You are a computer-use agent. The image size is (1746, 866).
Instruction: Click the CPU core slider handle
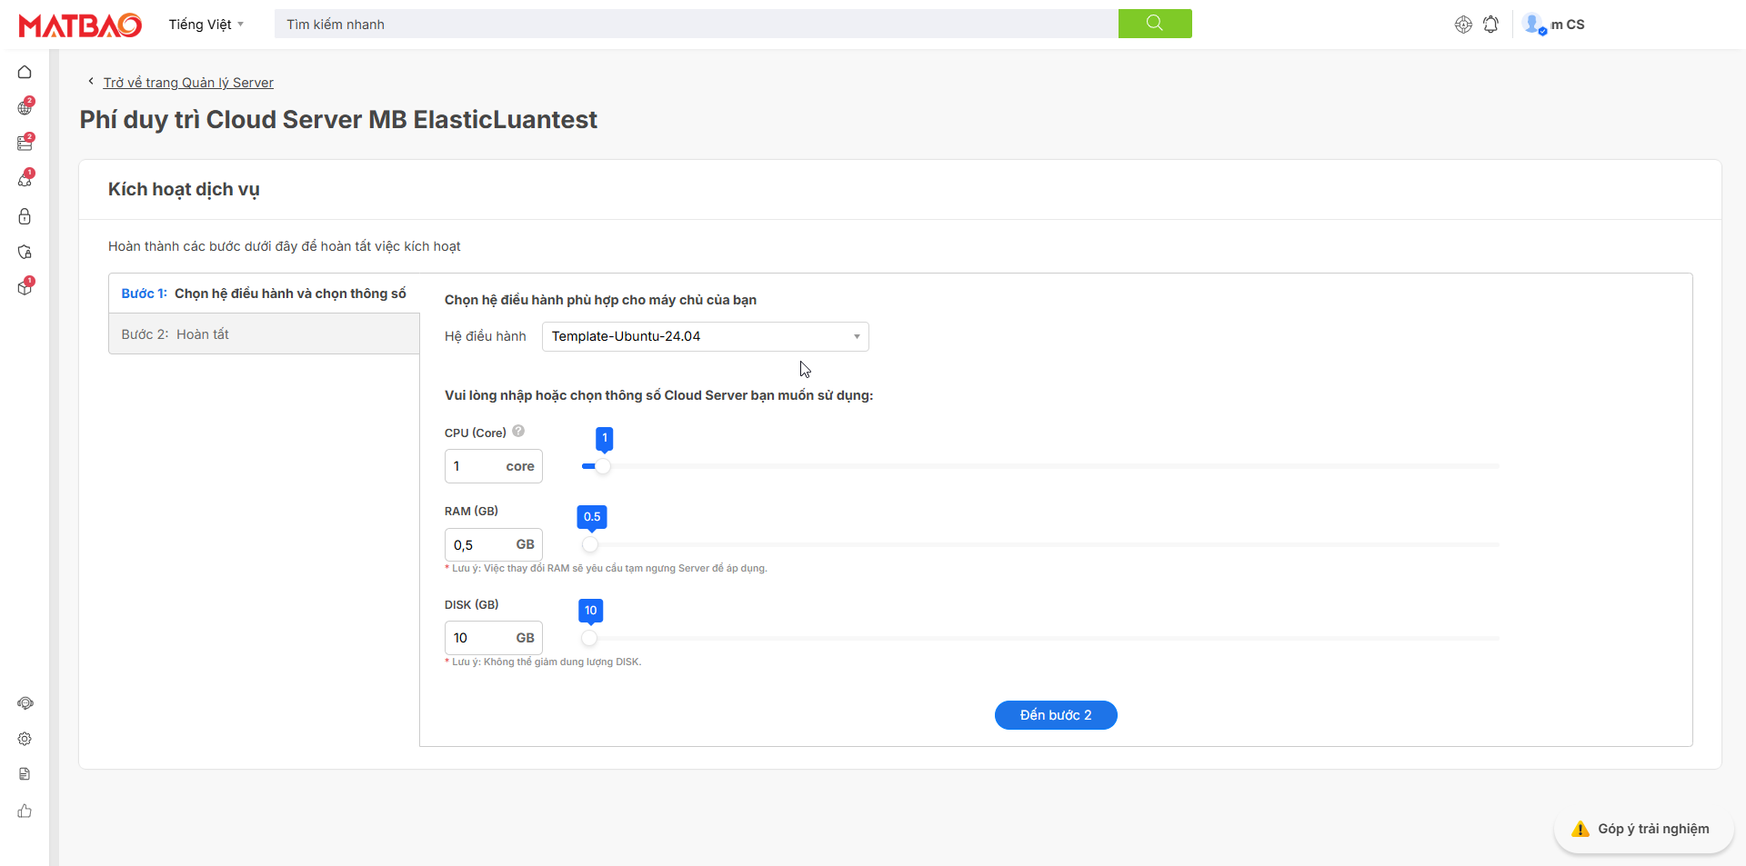pyautogui.click(x=603, y=466)
